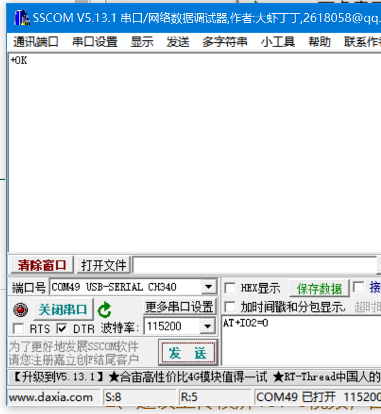
Task: Expand the 端口号 COM port dropdown
Action: [209, 288]
